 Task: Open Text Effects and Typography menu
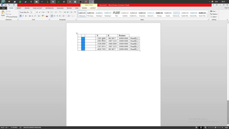(x=39, y=16)
